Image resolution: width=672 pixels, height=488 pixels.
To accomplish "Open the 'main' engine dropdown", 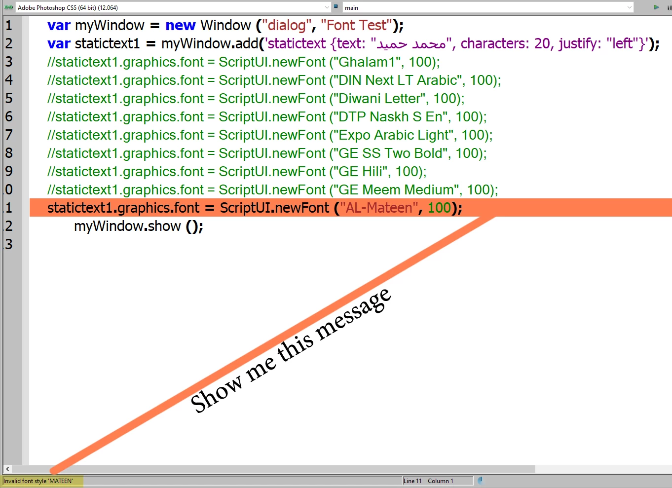I will click(x=487, y=7).
